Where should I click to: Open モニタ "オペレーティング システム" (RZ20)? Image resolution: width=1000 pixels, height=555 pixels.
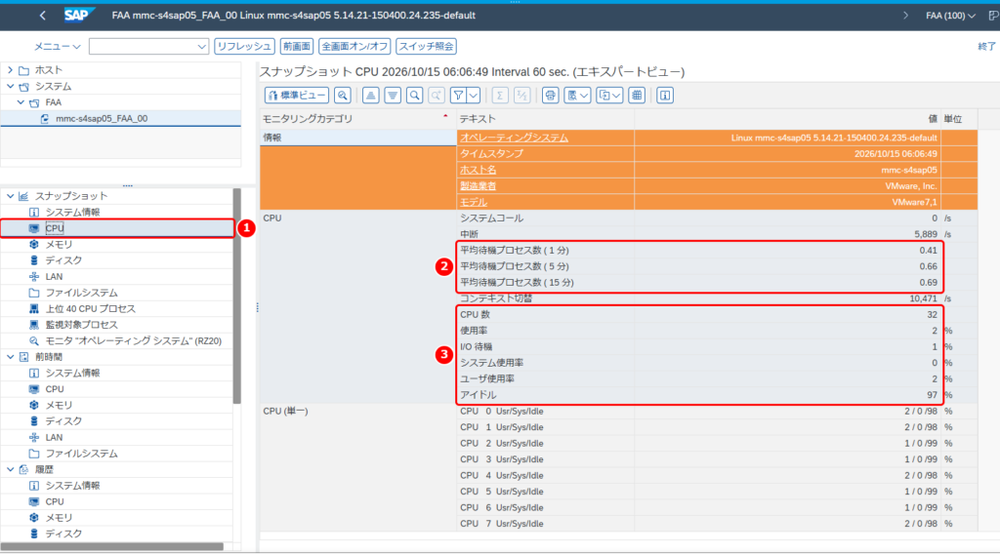tap(133, 341)
